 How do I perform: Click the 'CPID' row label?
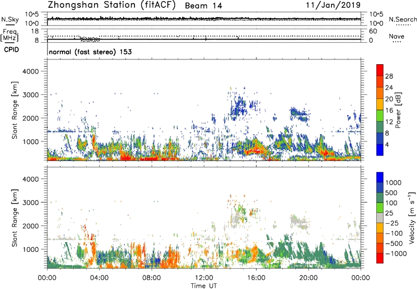tap(11, 50)
